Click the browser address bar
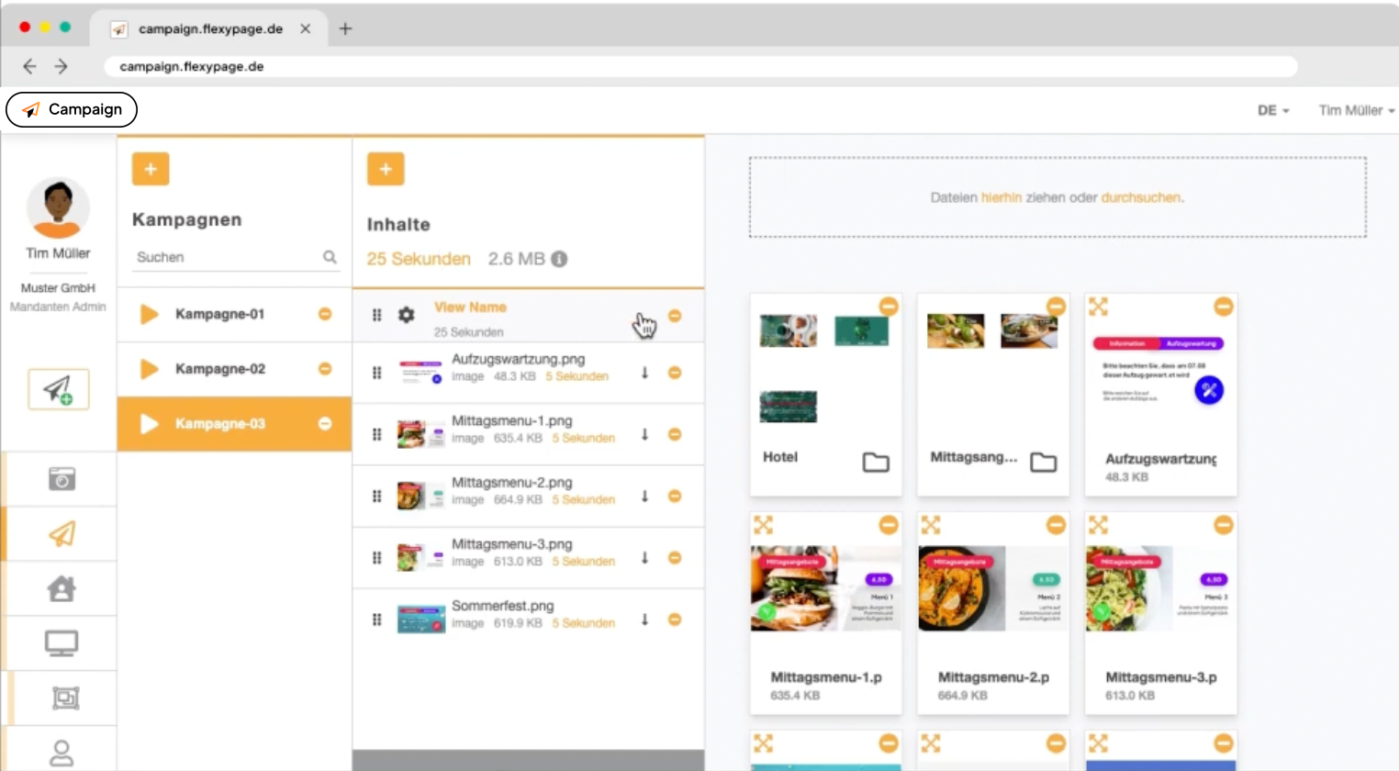Image resolution: width=1399 pixels, height=771 pixels. 700,66
